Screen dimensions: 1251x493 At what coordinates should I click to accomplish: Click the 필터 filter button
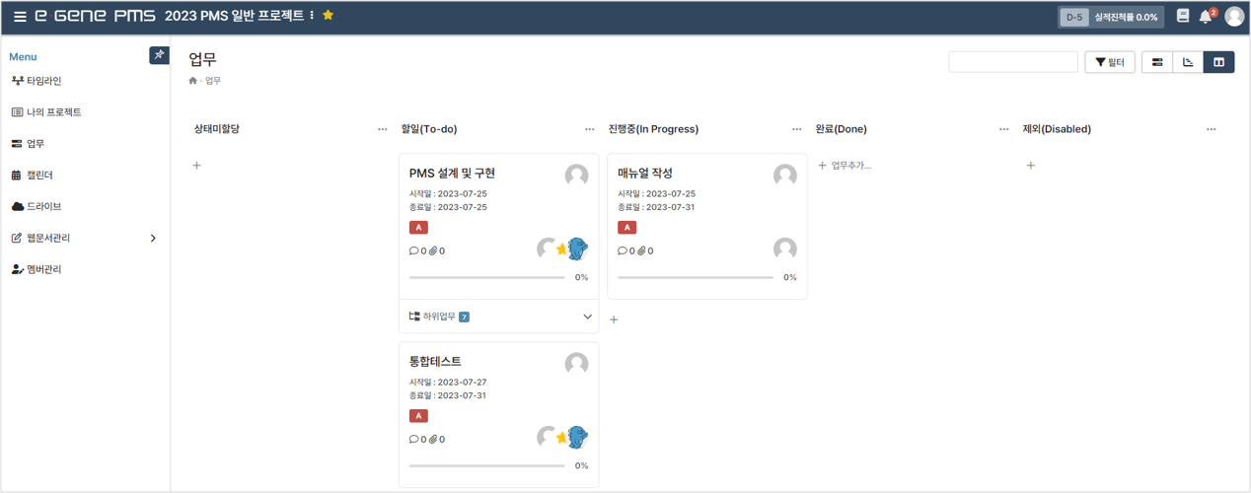(x=1109, y=62)
